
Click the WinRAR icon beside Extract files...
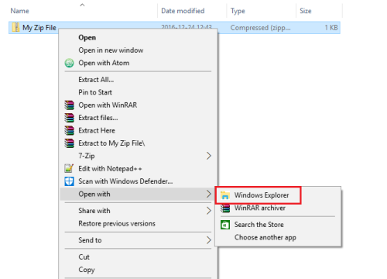pyautogui.click(x=69, y=118)
